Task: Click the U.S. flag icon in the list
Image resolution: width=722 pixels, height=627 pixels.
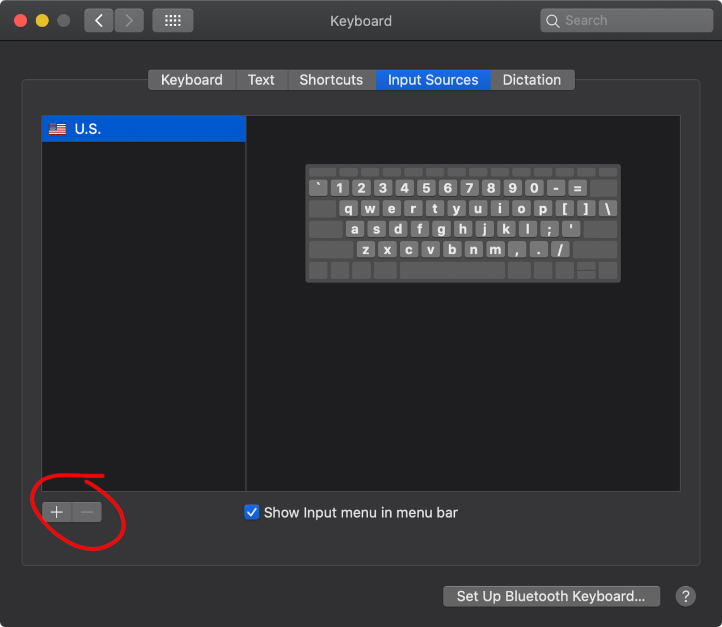Action: tap(57, 129)
